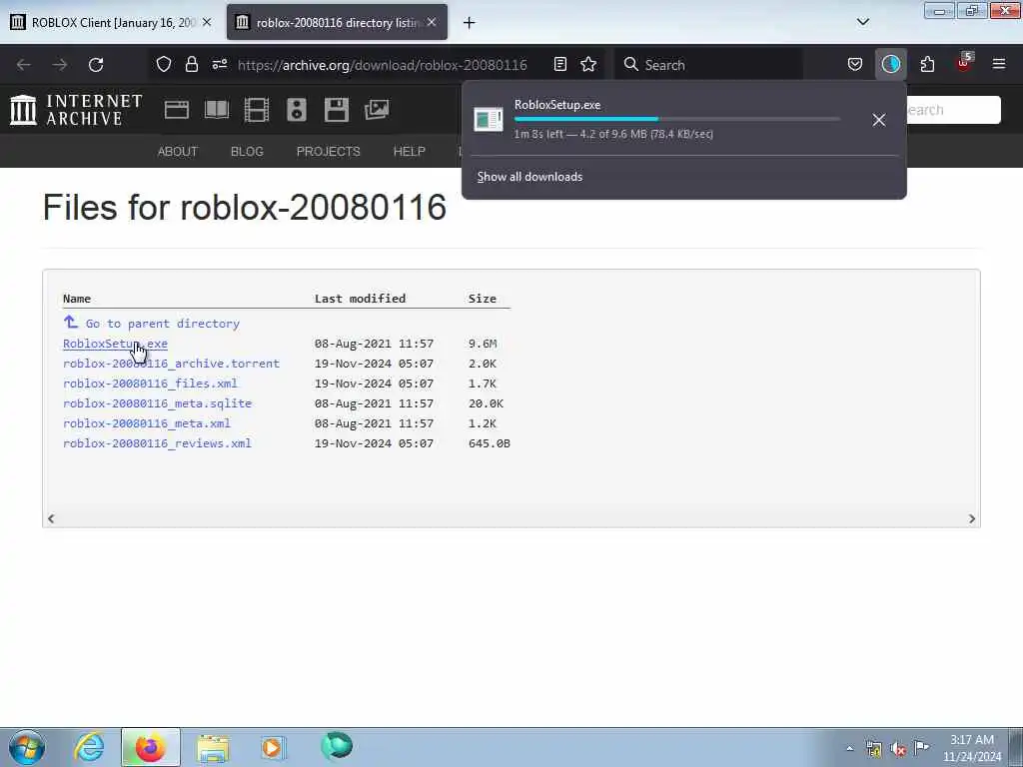This screenshot has width=1023, height=767.
Task: Open a new tab with plus button
Action: tap(470, 23)
